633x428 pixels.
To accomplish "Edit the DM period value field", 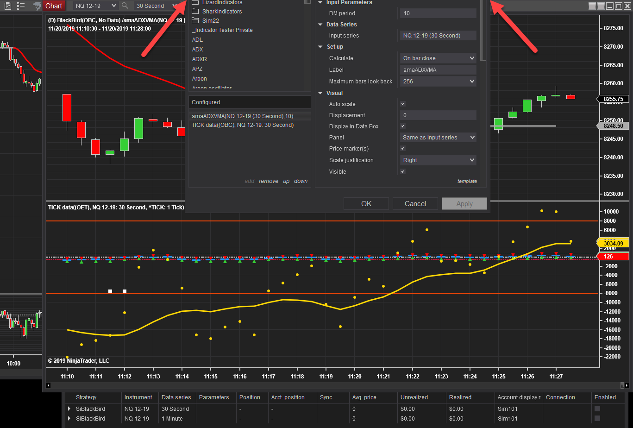I will pyautogui.click(x=438, y=13).
